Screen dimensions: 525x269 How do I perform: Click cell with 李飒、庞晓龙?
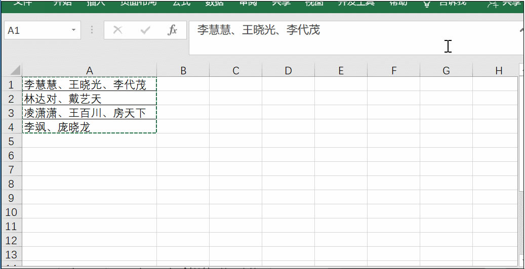(90, 127)
